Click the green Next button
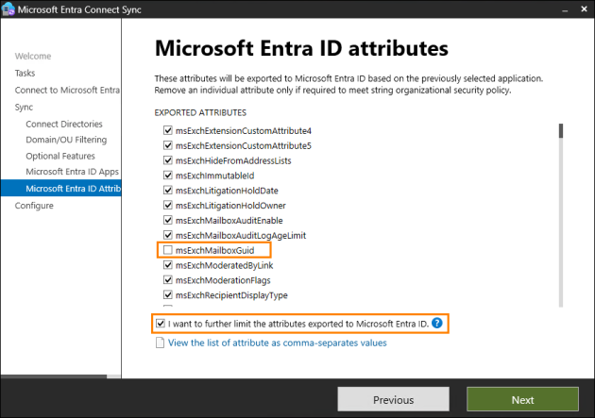The image size is (595, 418). tap(522, 399)
